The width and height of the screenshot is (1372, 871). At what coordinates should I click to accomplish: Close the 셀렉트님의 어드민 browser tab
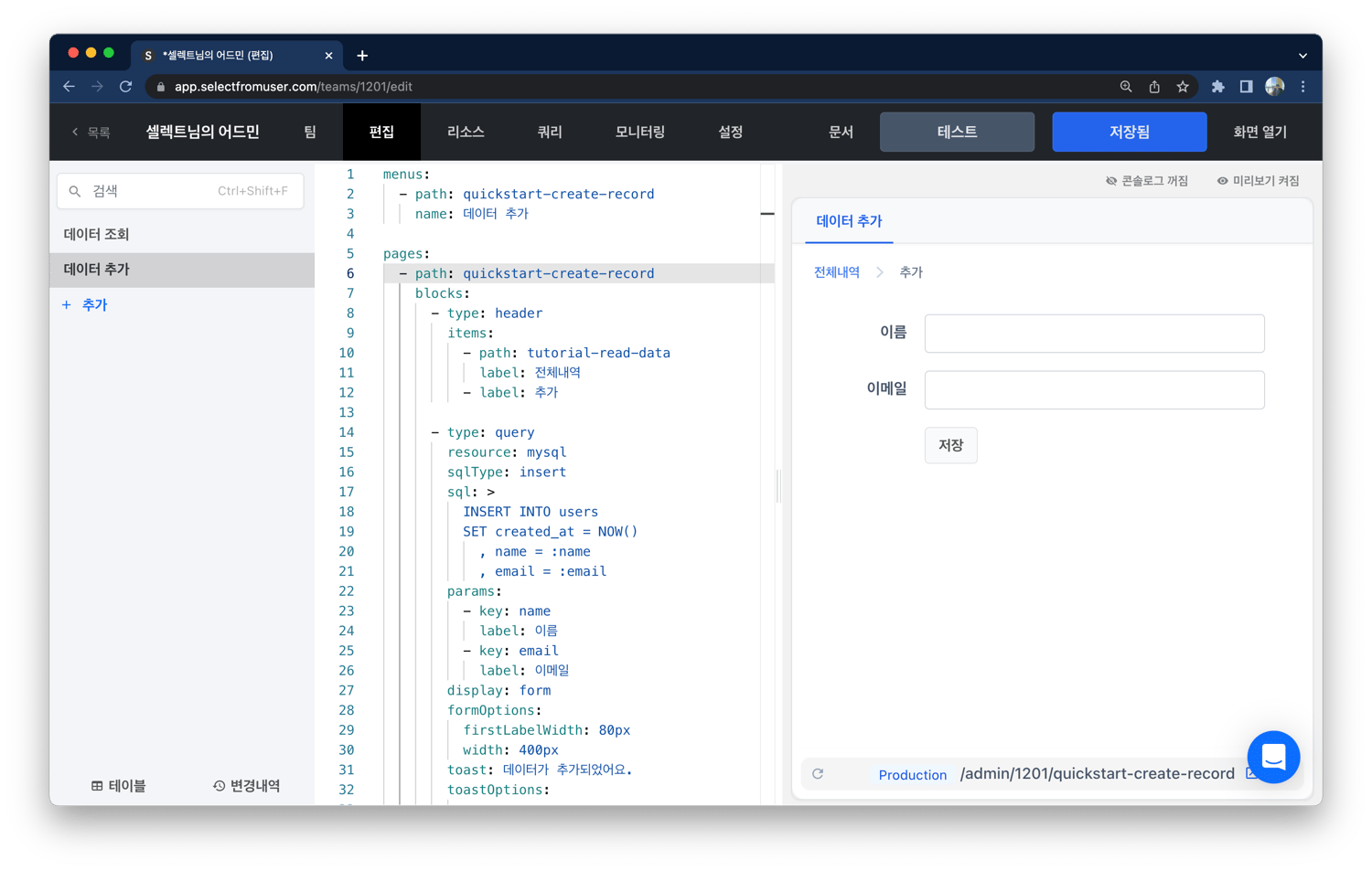click(328, 56)
